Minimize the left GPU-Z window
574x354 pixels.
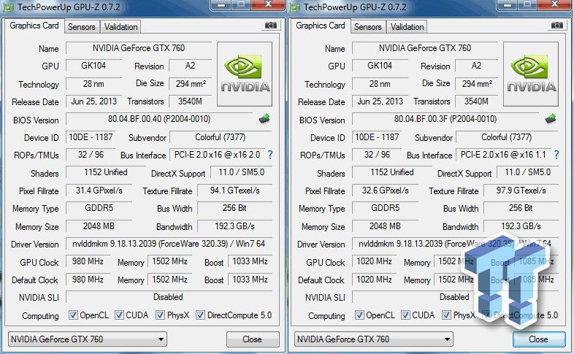[x=221, y=5]
